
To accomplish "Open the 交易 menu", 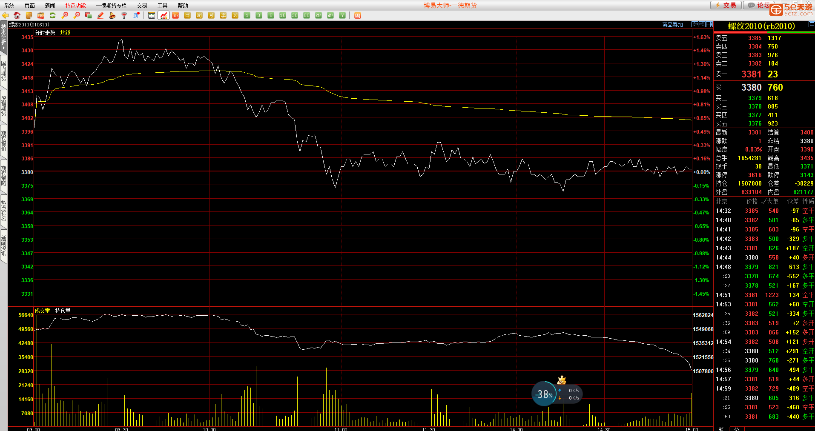I will [x=142, y=6].
